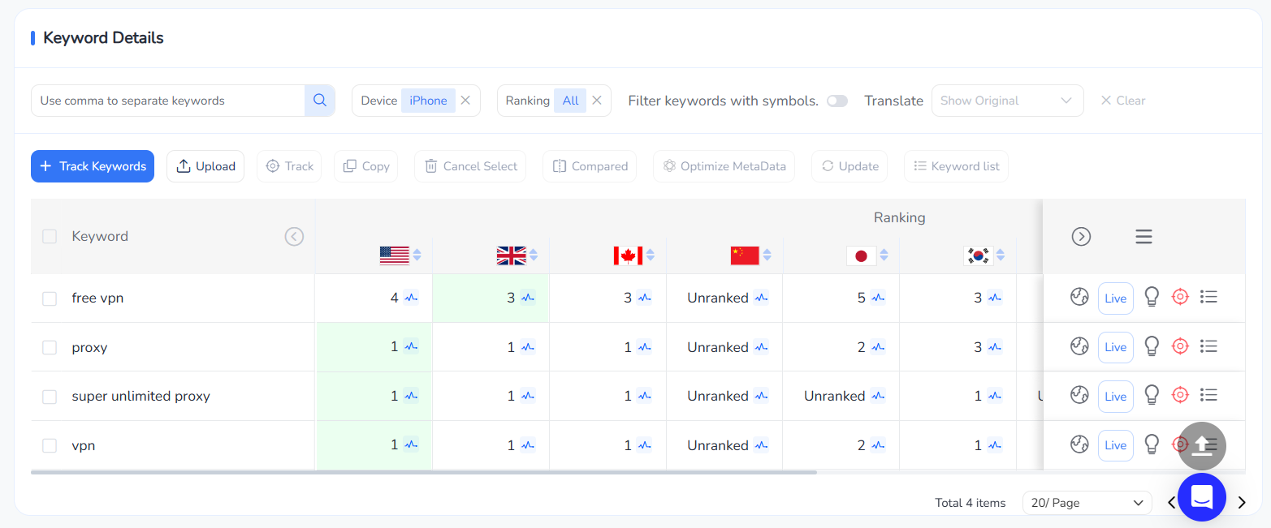The width and height of the screenshot is (1271, 528).
Task: Open trend chart for free vpn US ranking
Action: [x=411, y=298]
